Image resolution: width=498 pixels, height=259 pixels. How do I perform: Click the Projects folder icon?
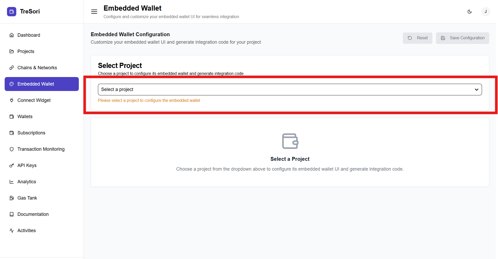12,51
